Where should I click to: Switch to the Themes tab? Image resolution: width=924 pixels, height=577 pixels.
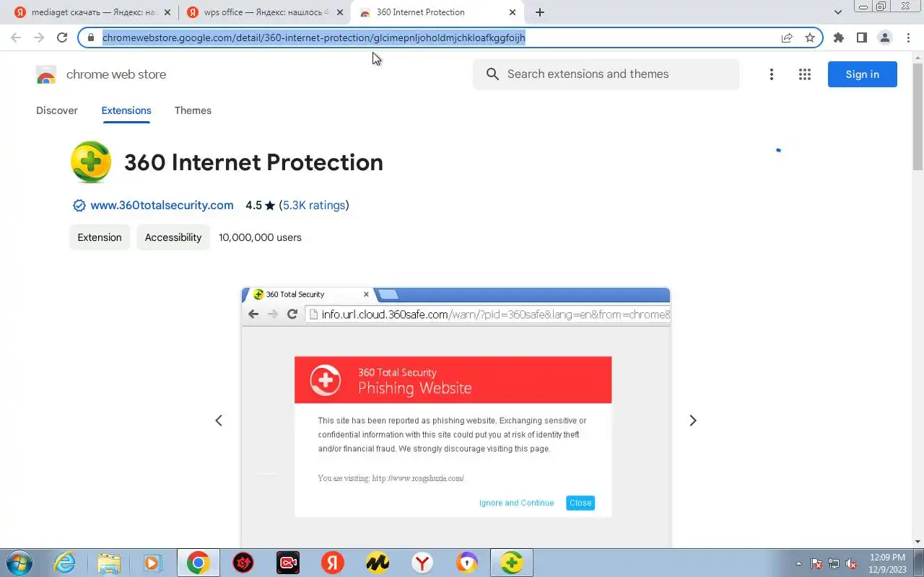tap(193, 110)
